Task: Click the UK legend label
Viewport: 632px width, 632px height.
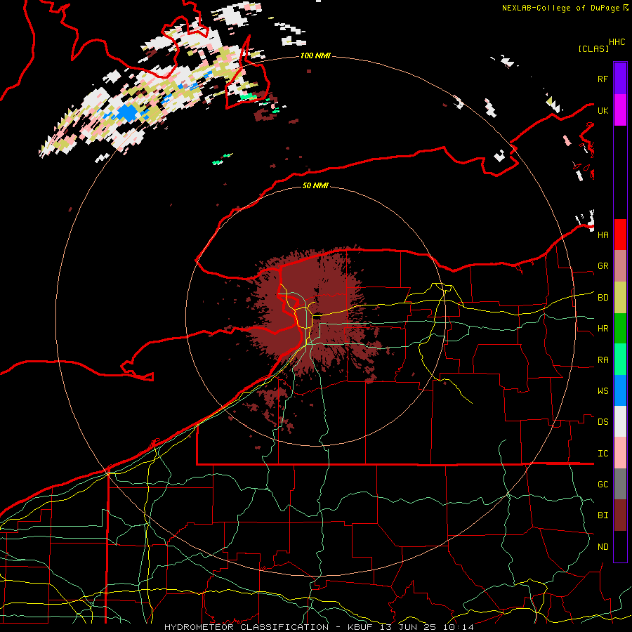Action: 603,110
